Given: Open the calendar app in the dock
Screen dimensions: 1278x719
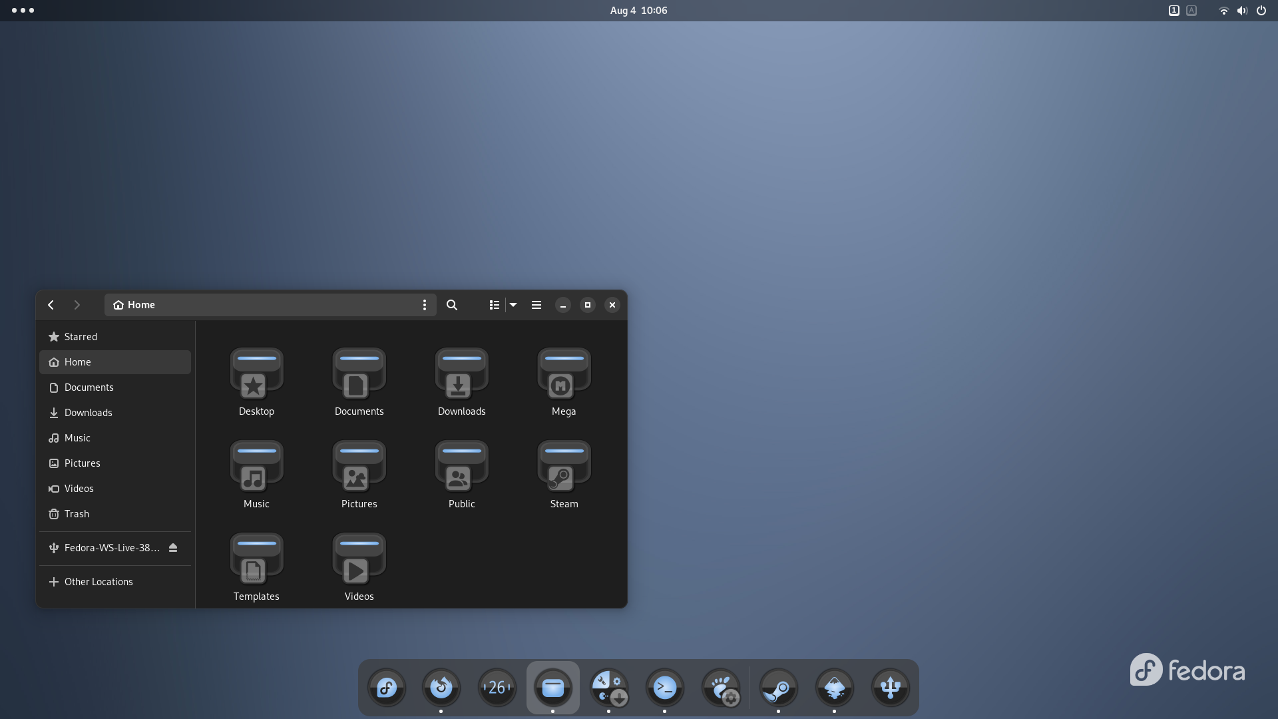Looking at the screenshot, I should tap(497, 688).
